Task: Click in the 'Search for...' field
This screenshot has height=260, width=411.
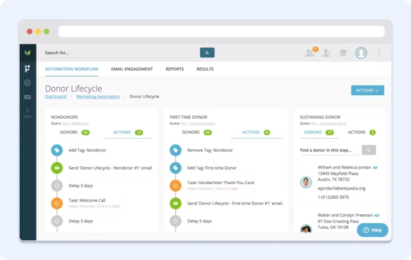Action: 121,53
